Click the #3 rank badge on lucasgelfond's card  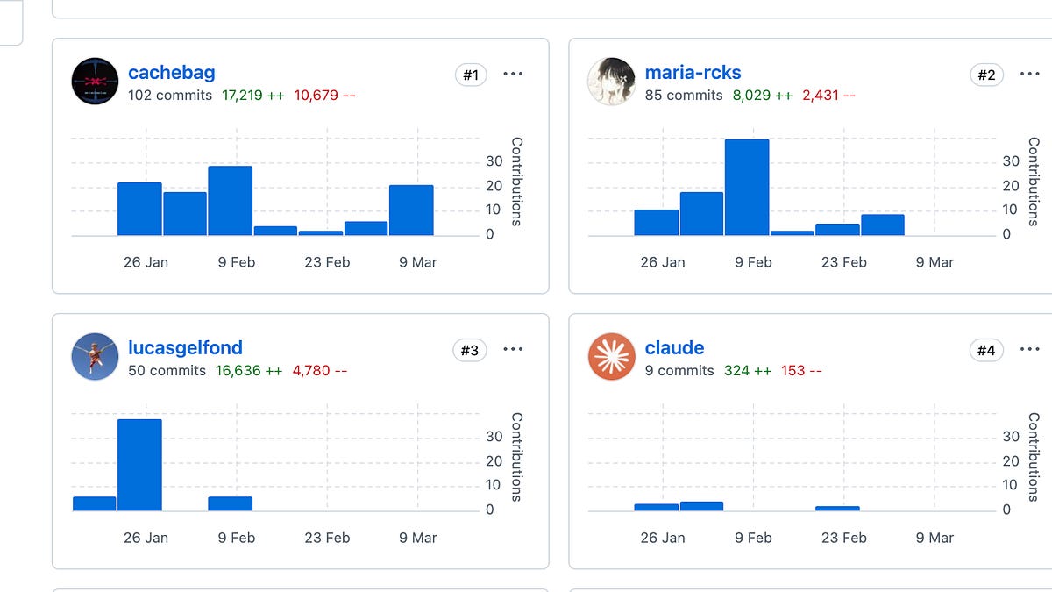pyautogui.click(x=470, y=349)
